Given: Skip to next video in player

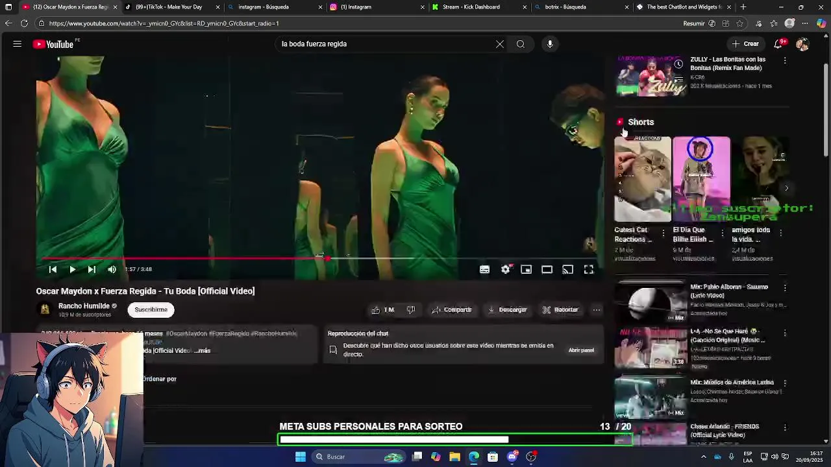Looking at the screenshot, I should click(92, 269).
